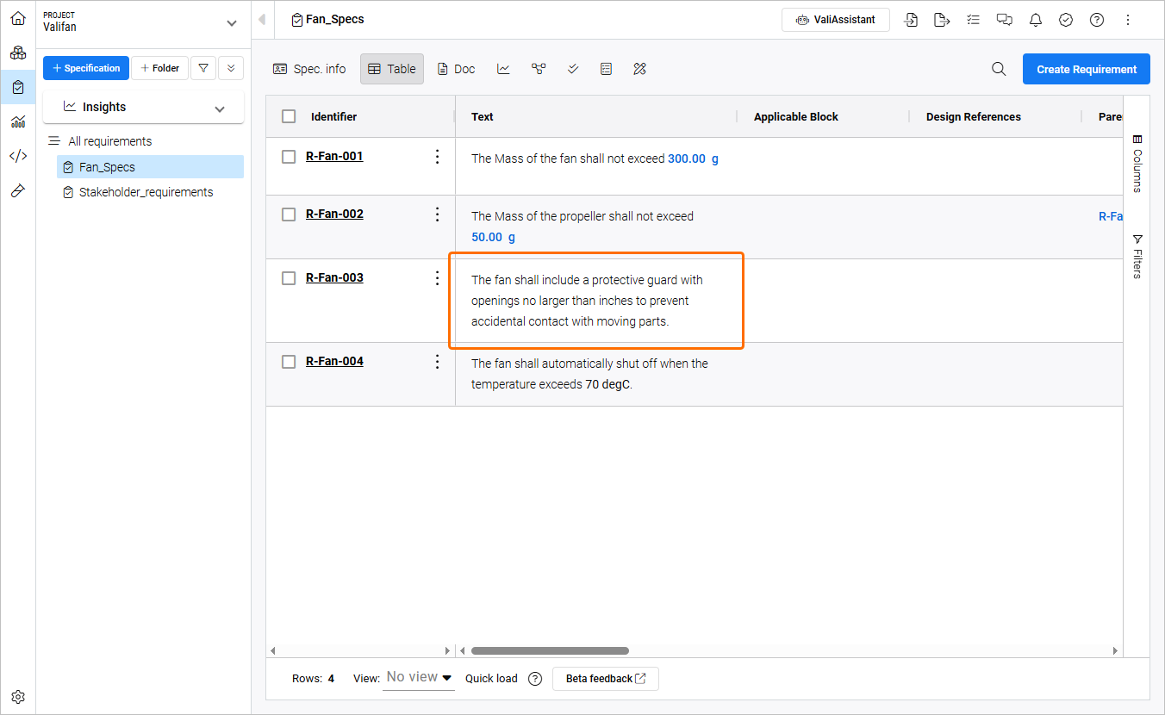The image size is (1165, 715).
Task: Open the filter funnel button in left panel
Action: point(202,68)
